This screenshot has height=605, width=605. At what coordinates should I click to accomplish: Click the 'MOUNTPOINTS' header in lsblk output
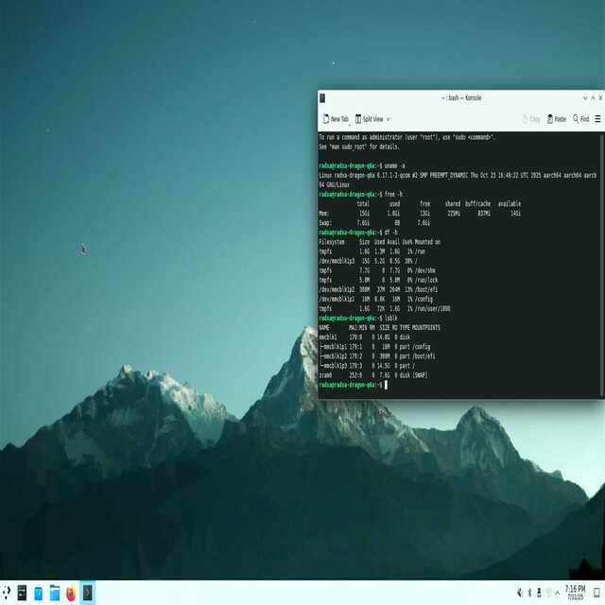[426, 328]
